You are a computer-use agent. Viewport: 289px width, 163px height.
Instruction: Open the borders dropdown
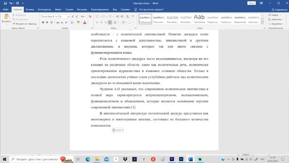pyautogui.click(x=132, y=23)
